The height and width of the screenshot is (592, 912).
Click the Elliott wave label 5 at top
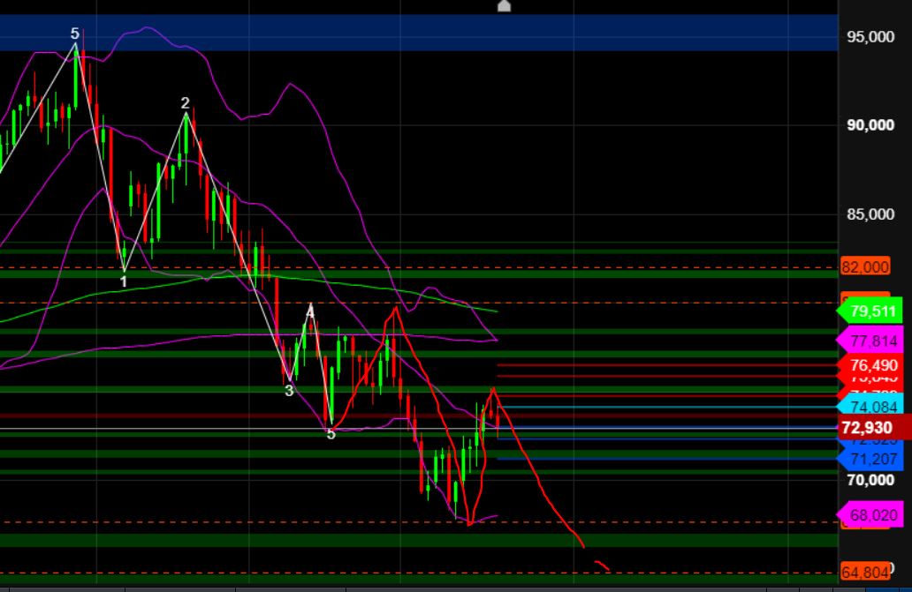click(75, 31)
